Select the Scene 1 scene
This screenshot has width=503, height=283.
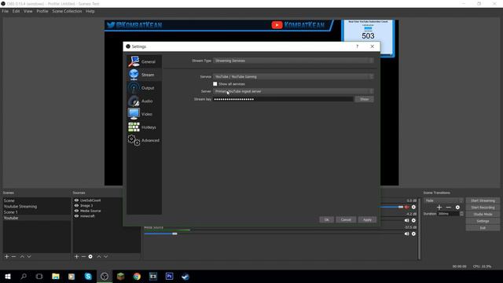pos(37,212)
